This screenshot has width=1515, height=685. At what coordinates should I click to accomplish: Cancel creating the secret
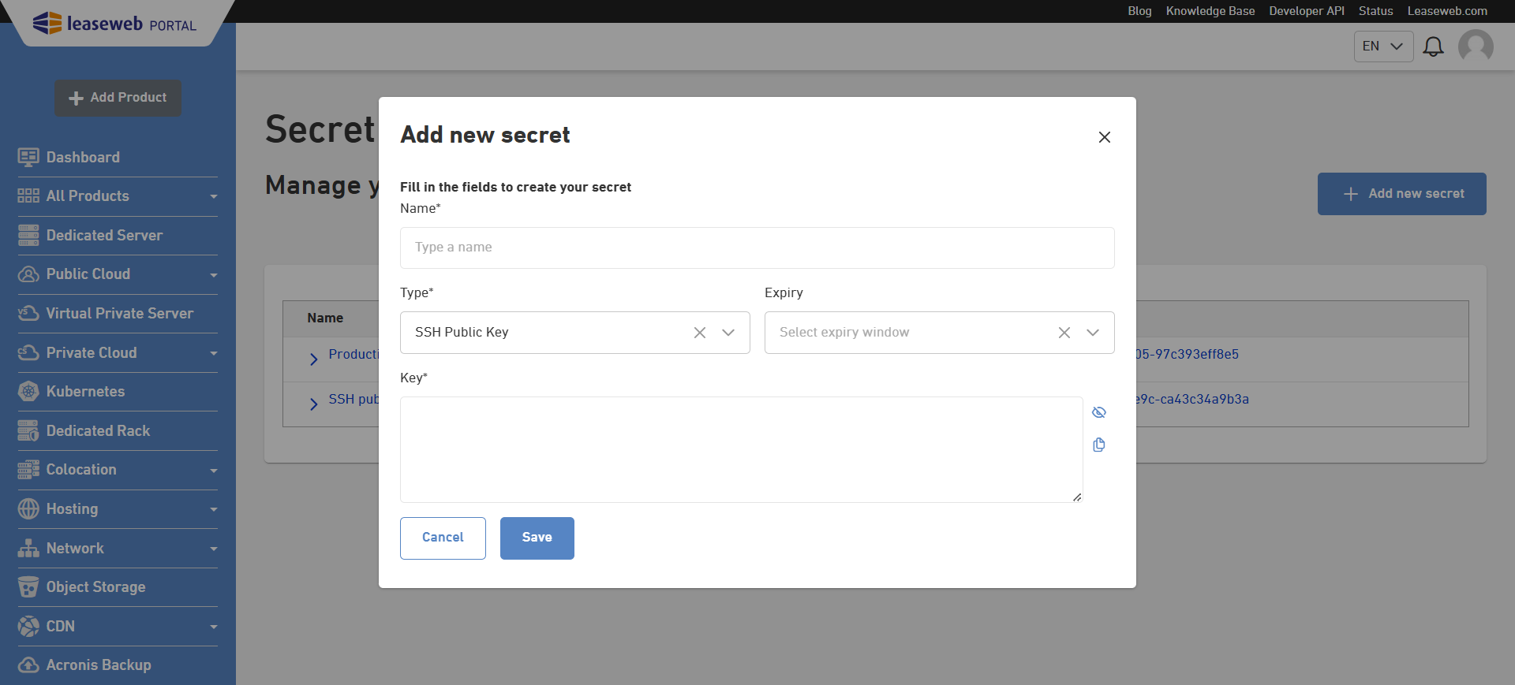(x=443, y=538)
